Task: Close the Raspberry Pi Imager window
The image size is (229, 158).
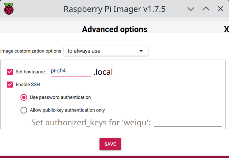Action: (x=220, y=9)
